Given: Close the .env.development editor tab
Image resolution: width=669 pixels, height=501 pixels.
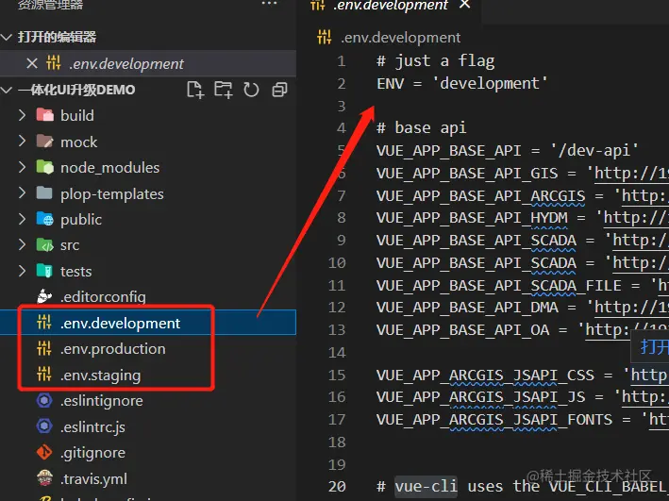Looking at the screenshot, I should tap(465, 5).
